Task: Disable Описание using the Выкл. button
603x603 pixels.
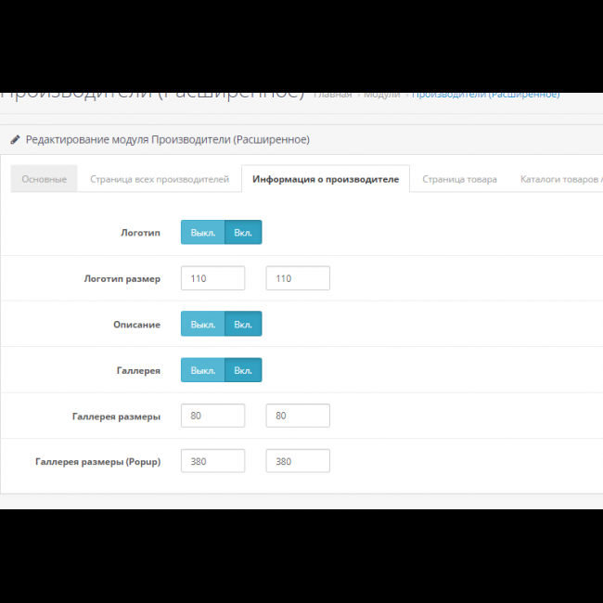Action: click(202, 324)
